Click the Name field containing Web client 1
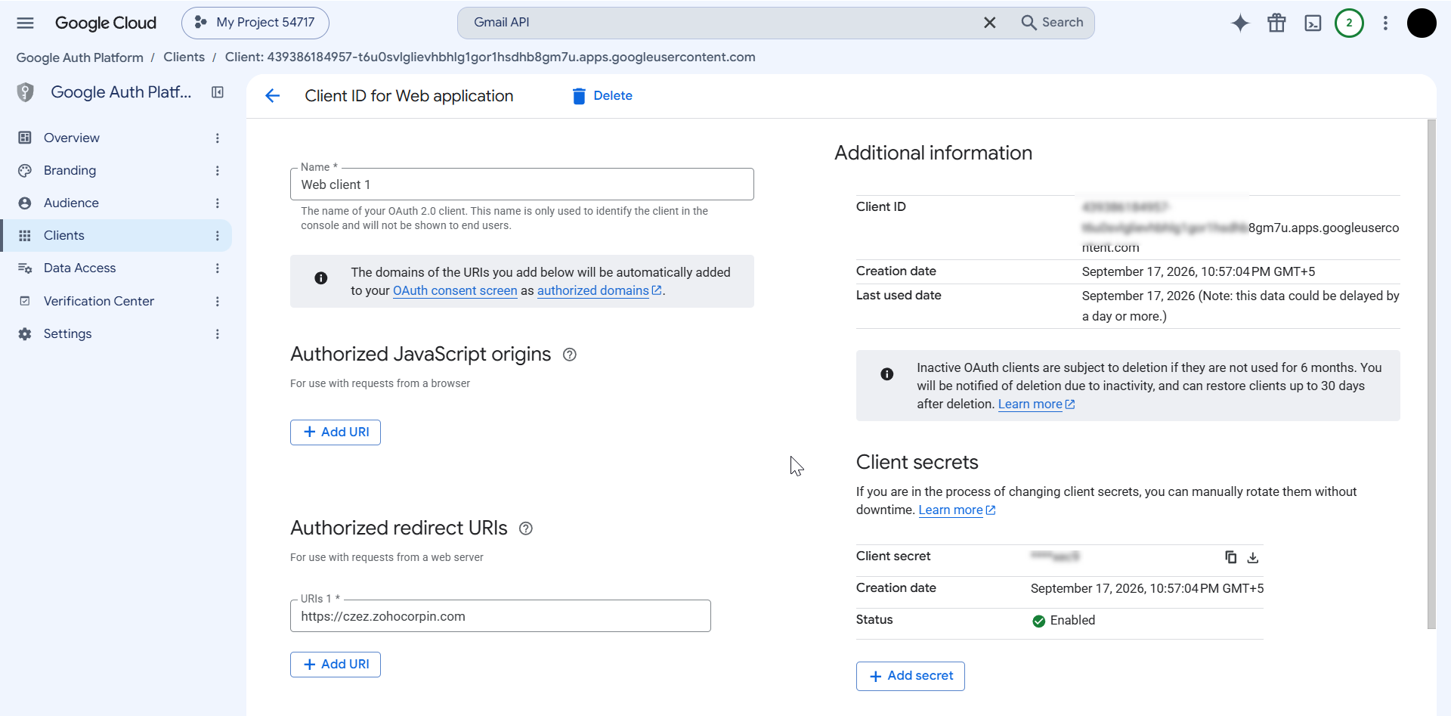The image size is (1451, 716). 522,184
